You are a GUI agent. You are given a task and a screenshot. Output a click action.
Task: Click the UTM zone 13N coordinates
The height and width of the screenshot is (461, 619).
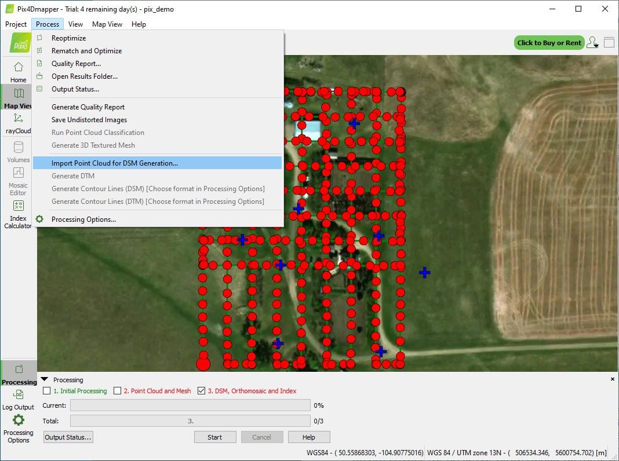pos(517,452)
